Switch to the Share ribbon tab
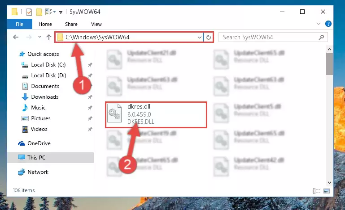This screenshot has width=345, height=210. tap(71, 24)
